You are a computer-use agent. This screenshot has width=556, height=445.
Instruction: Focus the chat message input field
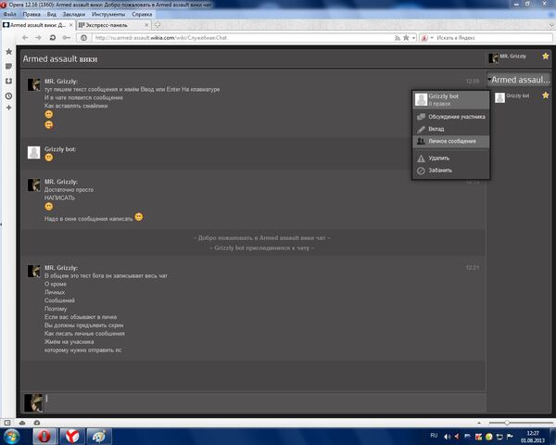(x=264, y=402)
